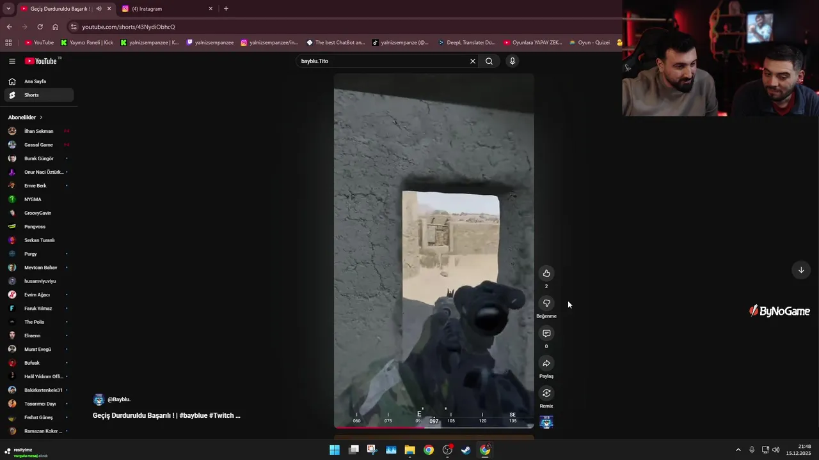Switch to the Instagram browser tab
The width and height of the screenshot is (819, 460).
(167, 9)
